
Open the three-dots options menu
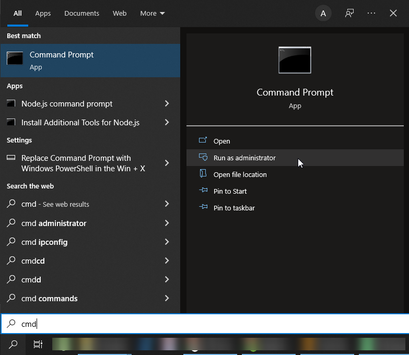[371, 13]
